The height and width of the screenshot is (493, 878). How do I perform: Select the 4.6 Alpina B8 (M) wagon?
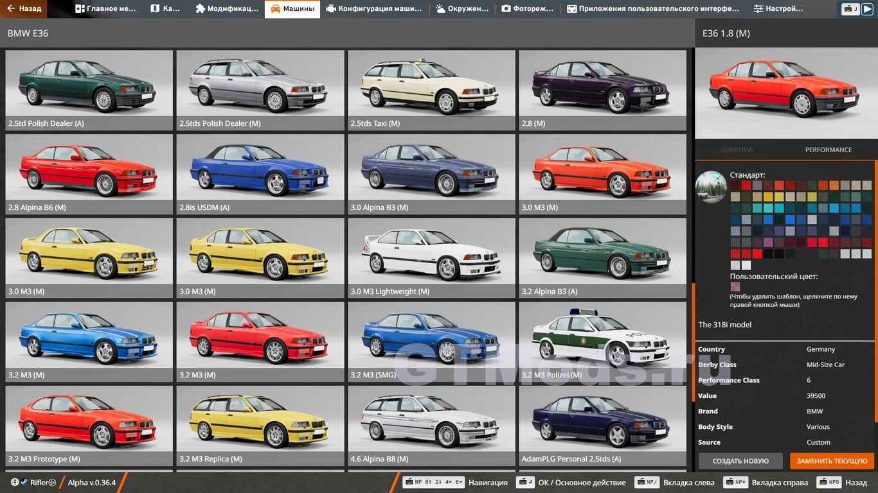point(431,426)
